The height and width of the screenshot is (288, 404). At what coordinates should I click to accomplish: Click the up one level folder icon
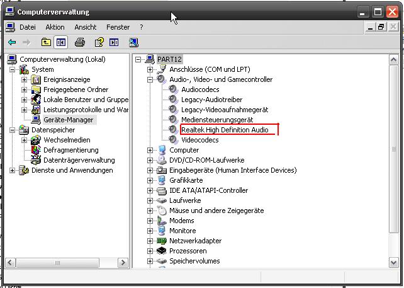pyautogui.click(x=46, y=42)
